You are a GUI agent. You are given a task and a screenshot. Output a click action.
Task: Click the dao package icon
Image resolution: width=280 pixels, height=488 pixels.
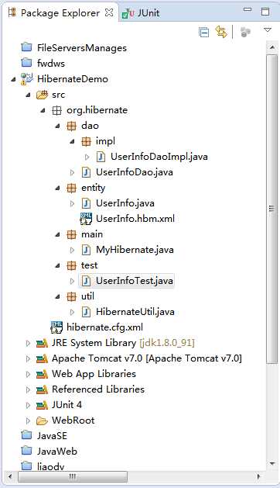coord(71,126)
